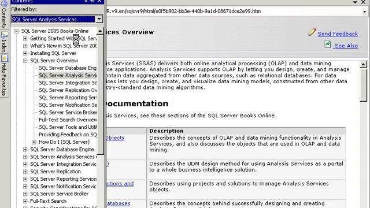
Task: Select Full-Text Search Overview topic
Action: click(68, 120)
